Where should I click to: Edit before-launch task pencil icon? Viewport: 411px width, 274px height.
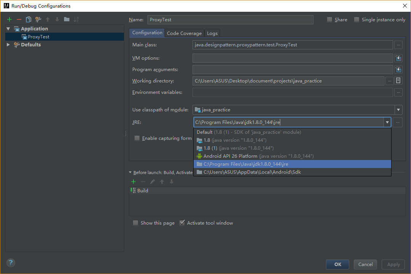[x=152, y=182]
